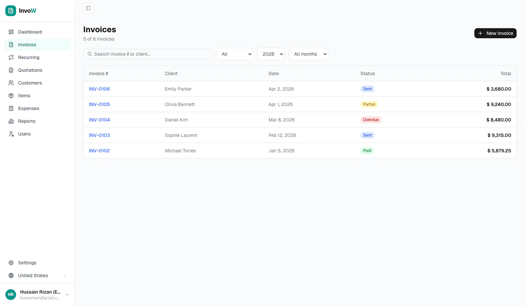Click the Sent badge for Emily Parker
The height and width of the screenshot is (306, 525).
pyautogui.click(x=367, y=89)
